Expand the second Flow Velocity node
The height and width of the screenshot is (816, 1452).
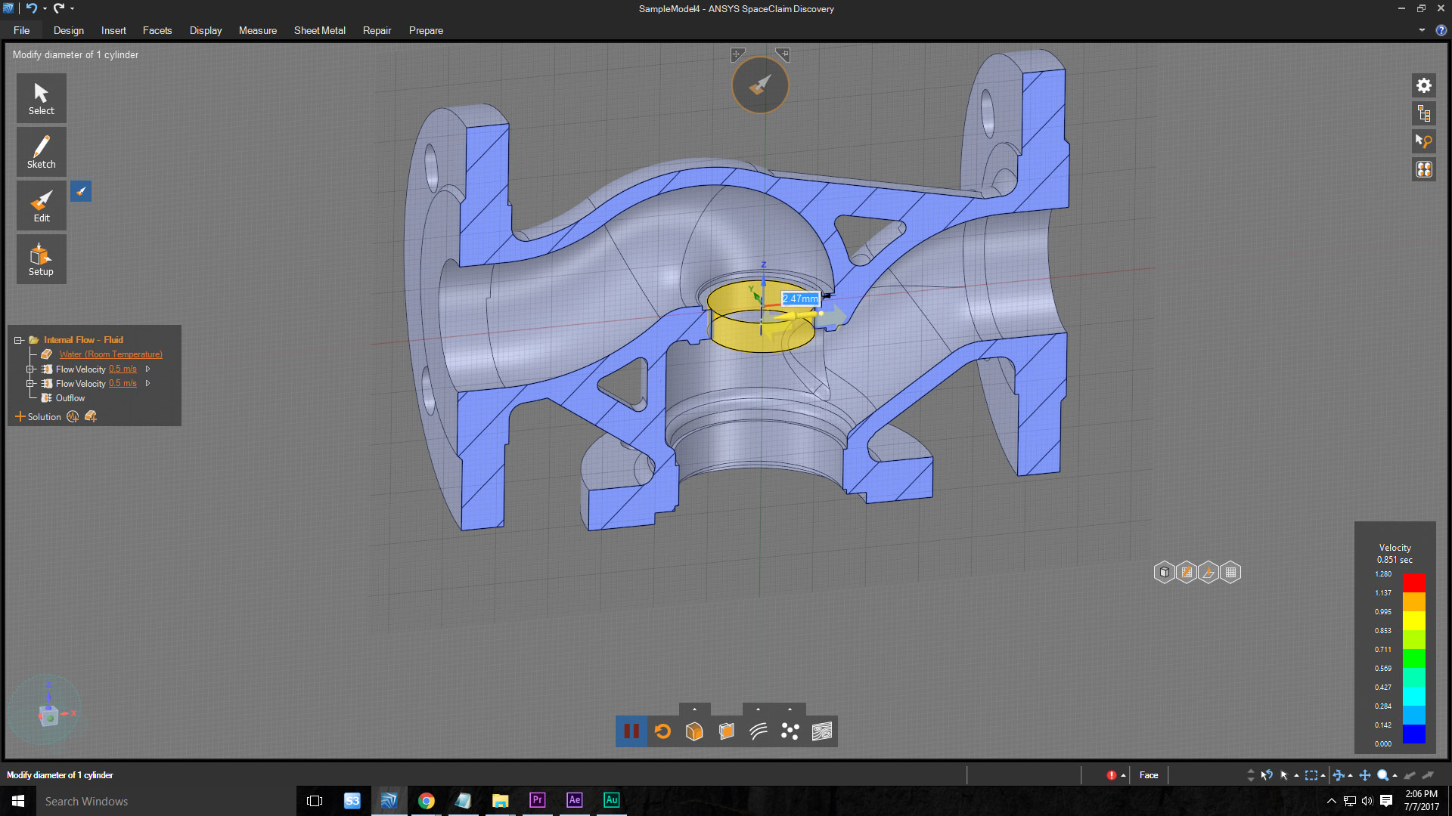30,384
